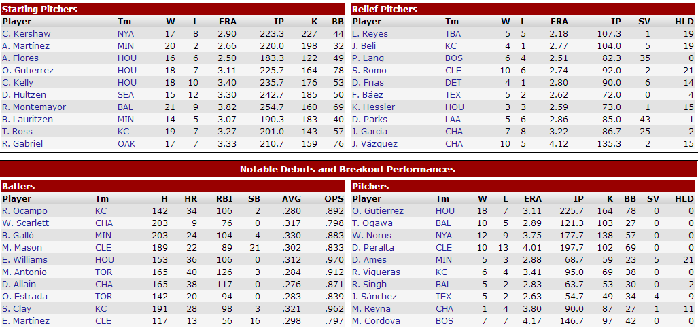Click A. Martínez in Starting Pitchers
Image resolution: width=698 pixels, height=330 pixels.
click(26, 45)
